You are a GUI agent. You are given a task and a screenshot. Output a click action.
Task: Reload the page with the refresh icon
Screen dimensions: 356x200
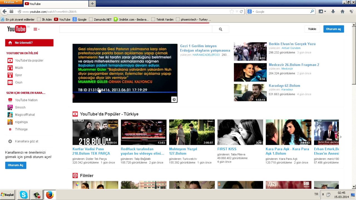click(241, 12)
